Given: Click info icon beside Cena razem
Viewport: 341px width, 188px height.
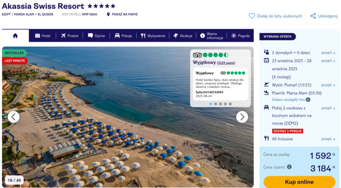Looking at the screenshot, I should click(x=289, y=167).
